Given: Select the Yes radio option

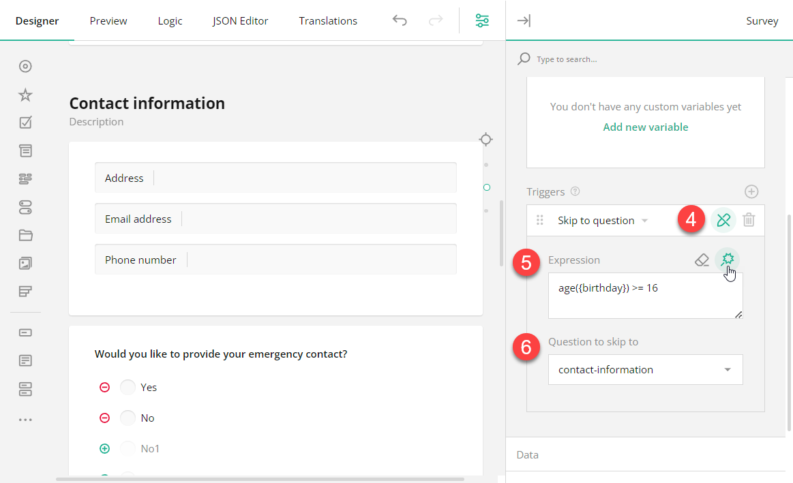Looking at the screenshot, I should point(128,387).
